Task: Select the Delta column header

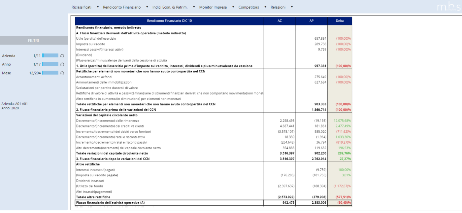Action: pos(340,21)
